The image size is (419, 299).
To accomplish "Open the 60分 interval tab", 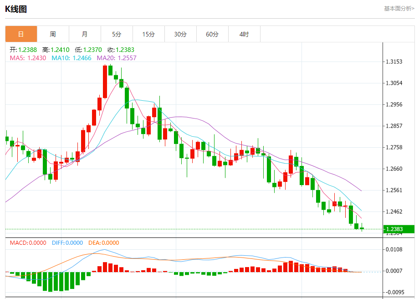I will click(x=212, y=34).
